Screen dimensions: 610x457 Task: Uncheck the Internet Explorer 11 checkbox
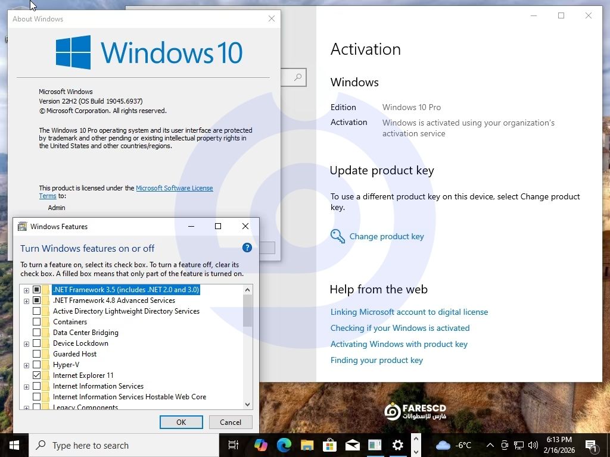tap(37, 375)
